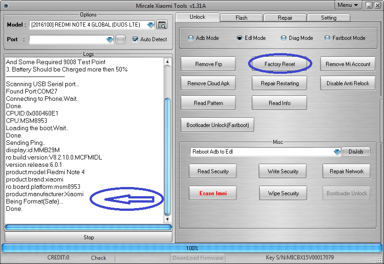The height and width of the screenshot is (264, 384).
Task: Switch to the Repair tab
Action: coord(285,18)
